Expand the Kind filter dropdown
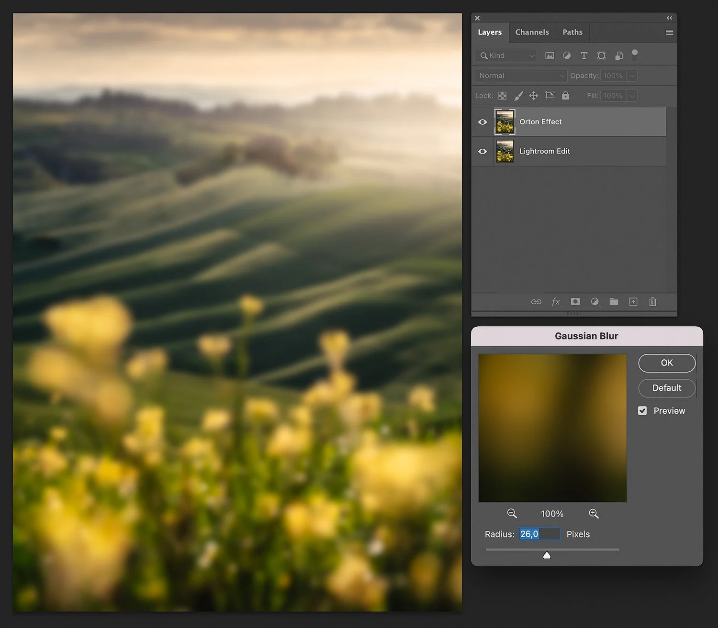This screenshot has height=628, width=718. click(x=531, y=55)
